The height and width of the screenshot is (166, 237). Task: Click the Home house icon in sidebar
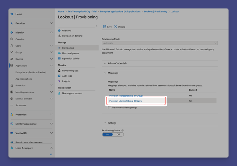click(x=12, y=14)
